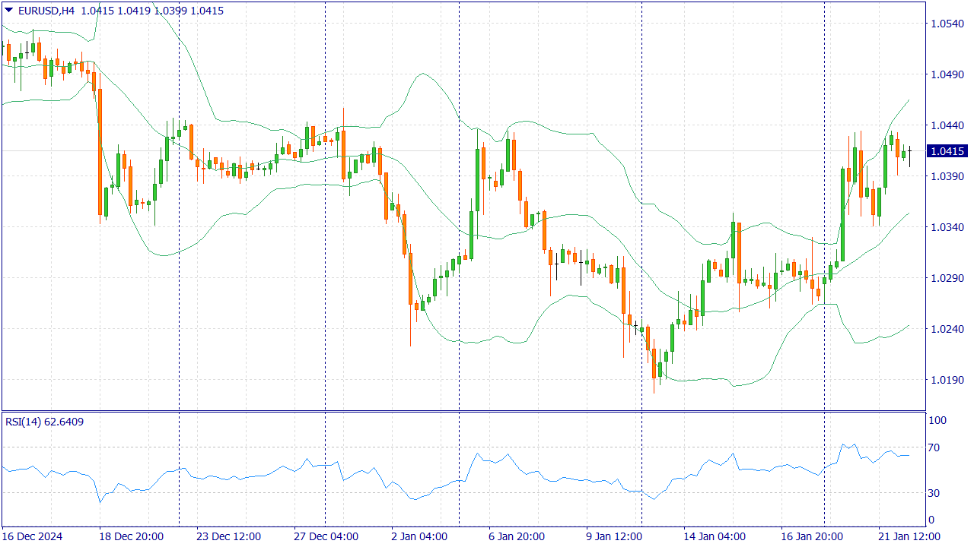Click the 16 Dec 2024 date label
The width and height of the screenshot is (974, 547).
[30, 536]
